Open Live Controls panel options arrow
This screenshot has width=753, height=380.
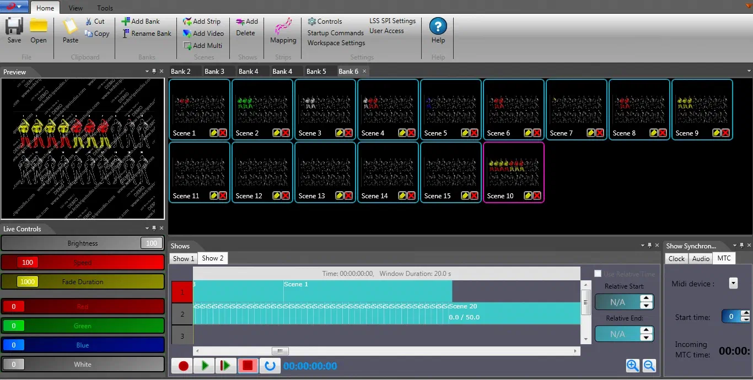click(147, 229)
